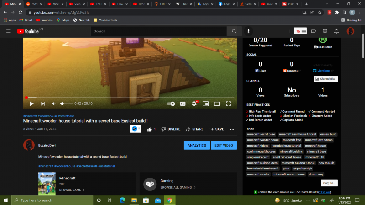Like the video with thumbs up
The width and height of the screenshot is (365, 205).
(150, 129)
